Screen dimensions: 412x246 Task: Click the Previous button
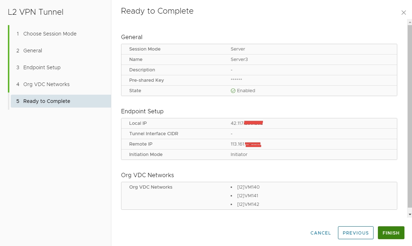click(x=355, y=233)
